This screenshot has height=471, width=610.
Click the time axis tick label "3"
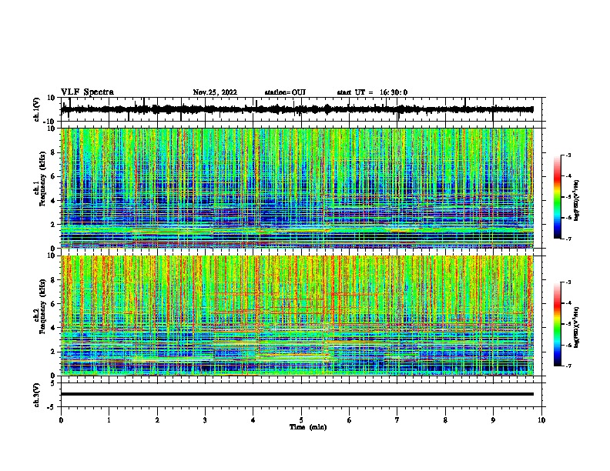click(205, 420)
